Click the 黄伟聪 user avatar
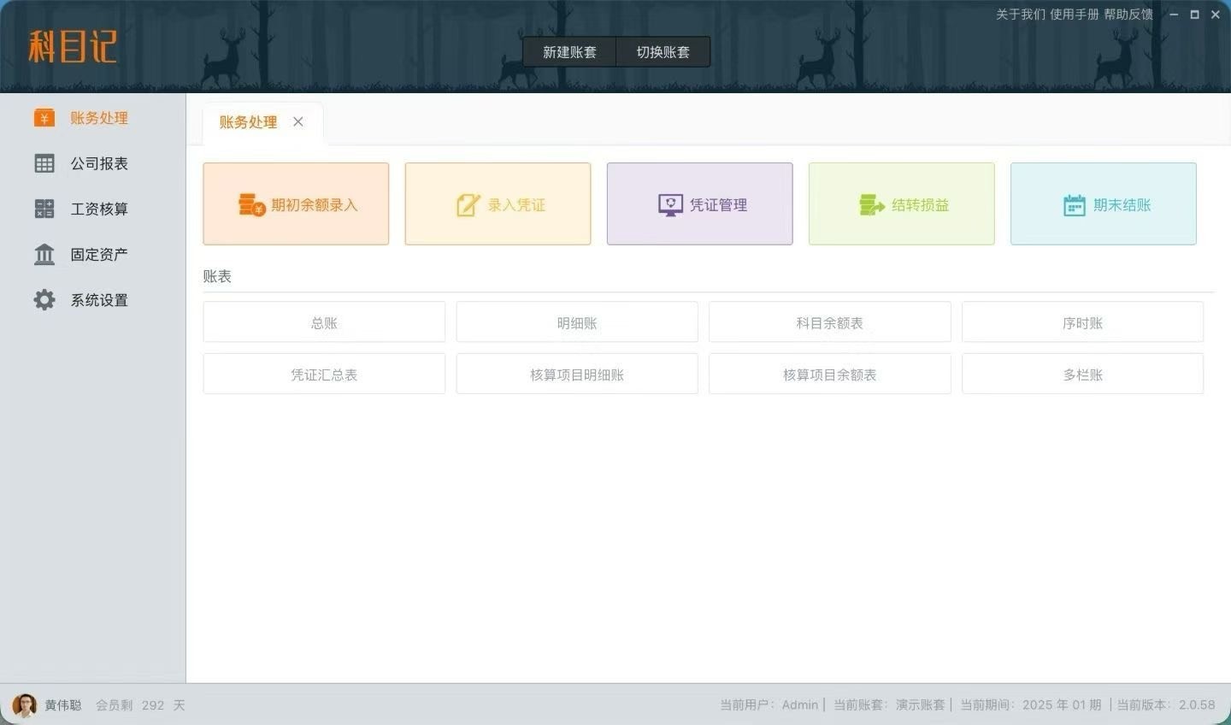1231x725 pixels. [25, 705]
